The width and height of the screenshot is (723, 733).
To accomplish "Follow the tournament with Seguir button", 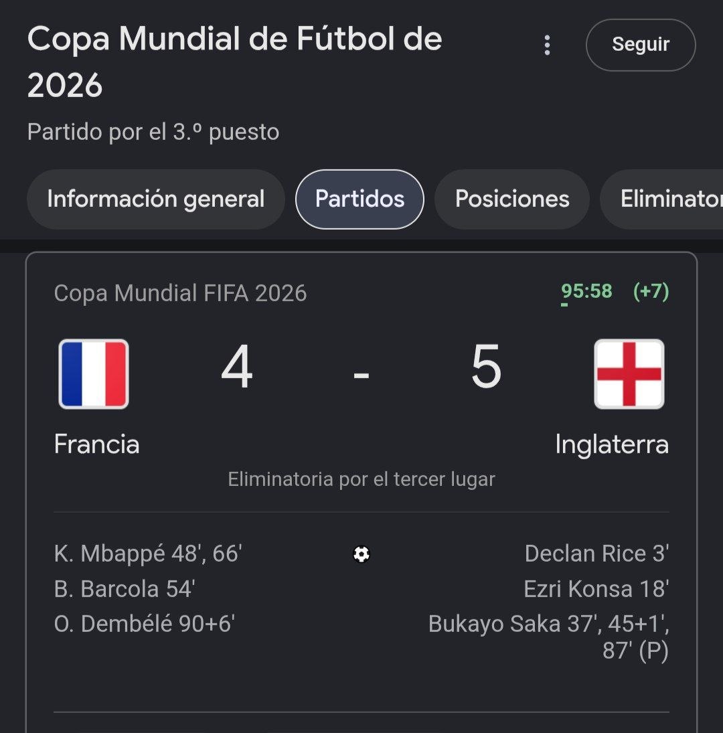I will coord(641,45).
